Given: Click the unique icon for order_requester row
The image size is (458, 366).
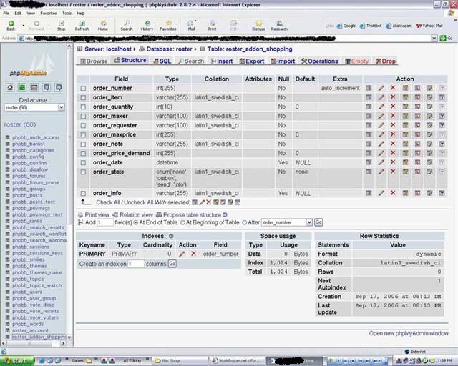Looking at the screenshot, I should [417, 125].
